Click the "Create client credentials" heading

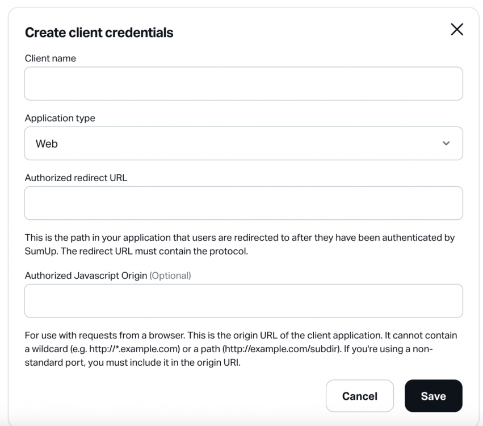click(99, 32)
